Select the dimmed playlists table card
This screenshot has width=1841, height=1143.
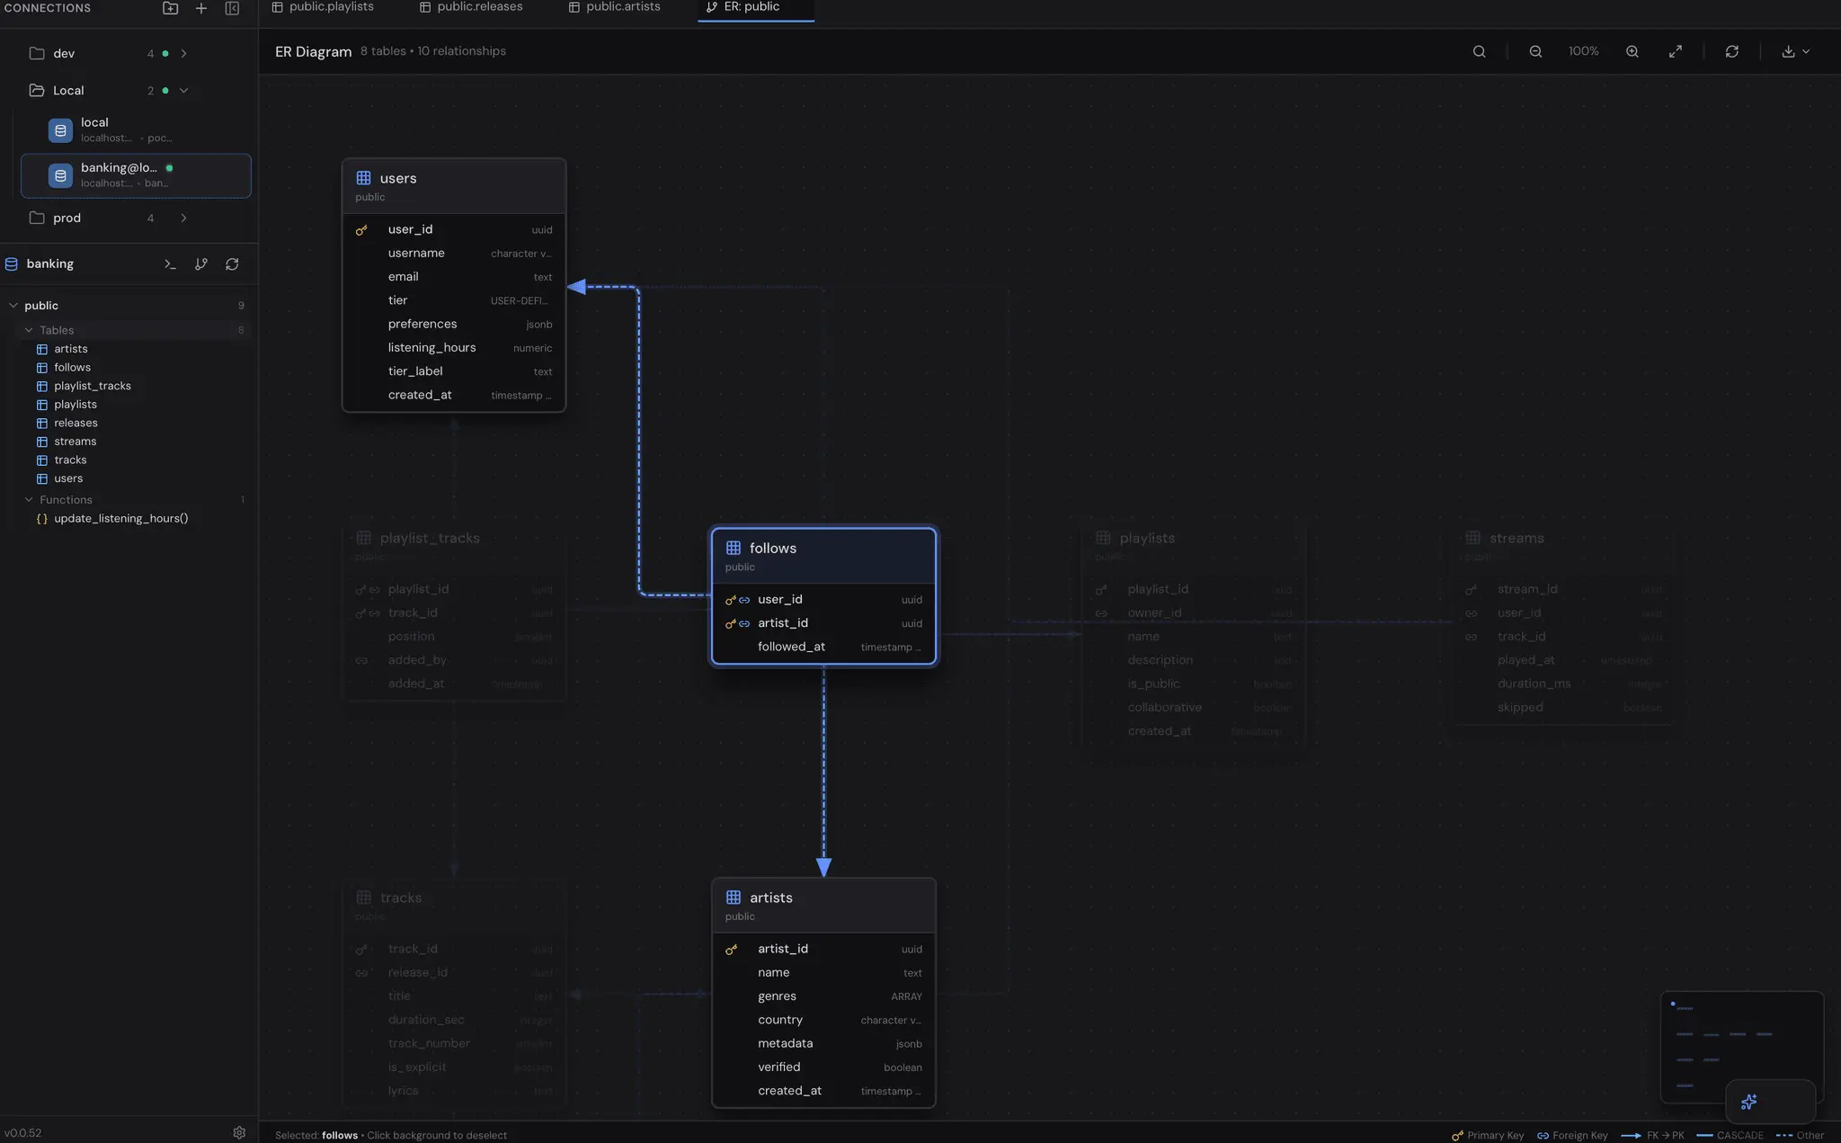click(1194, 633)
